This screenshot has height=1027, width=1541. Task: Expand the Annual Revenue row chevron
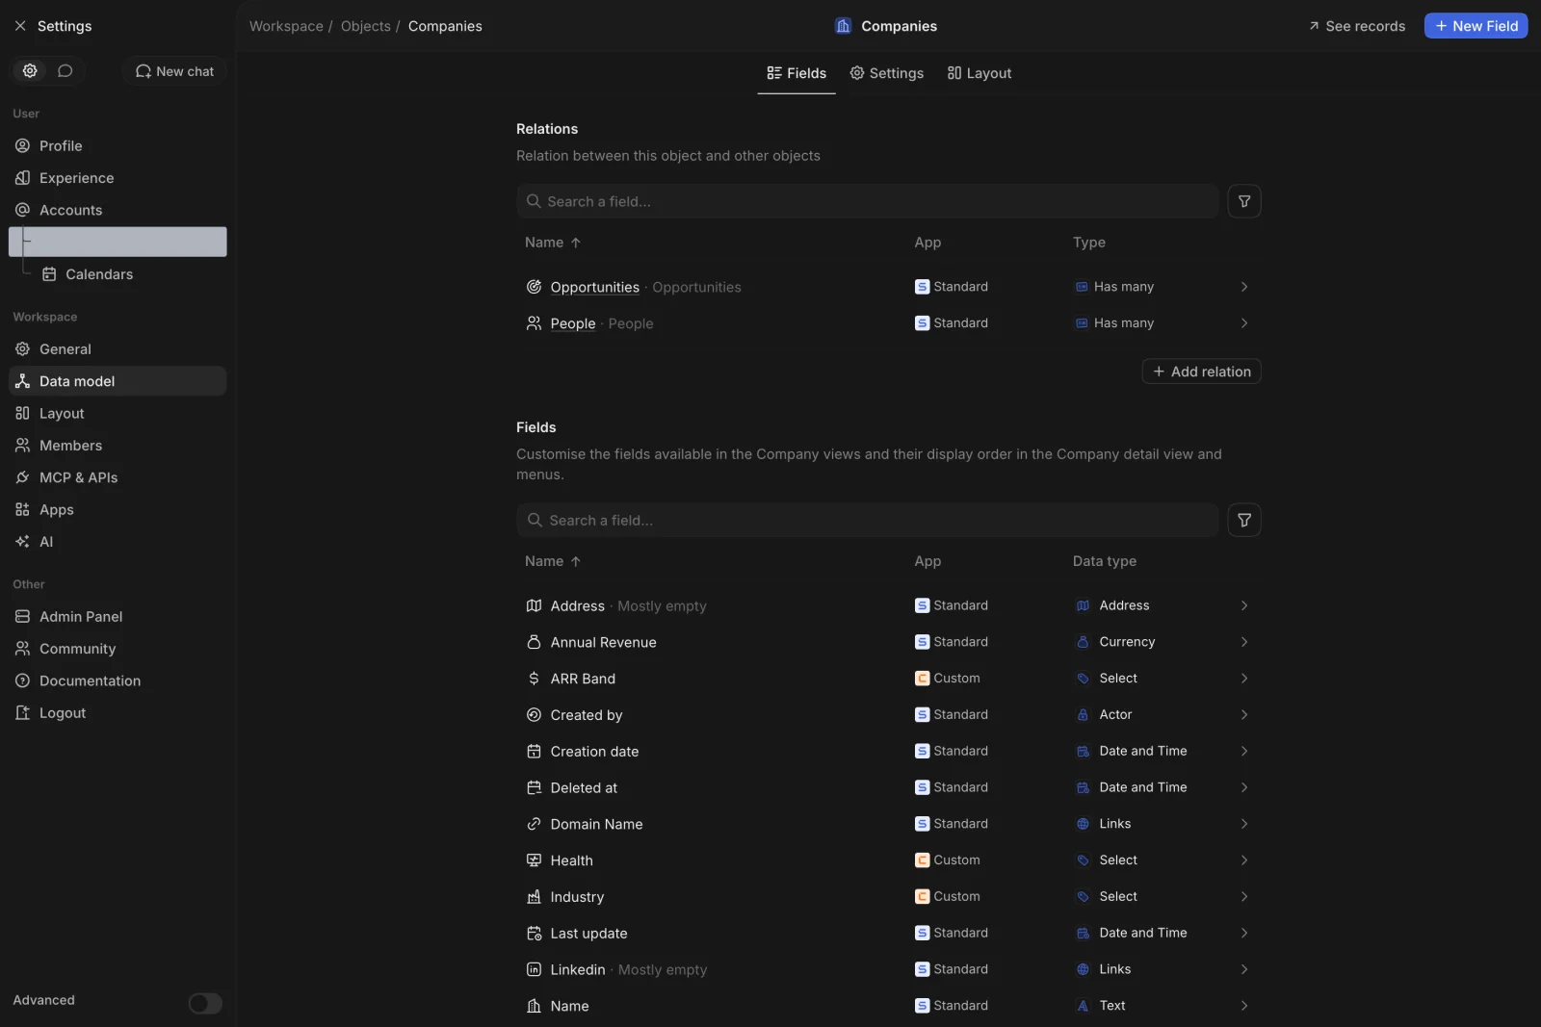click(x=1244, y=642)
